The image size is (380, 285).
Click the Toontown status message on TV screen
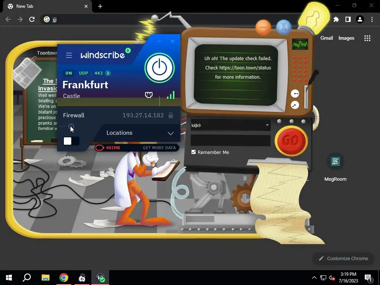coord(238,68)
